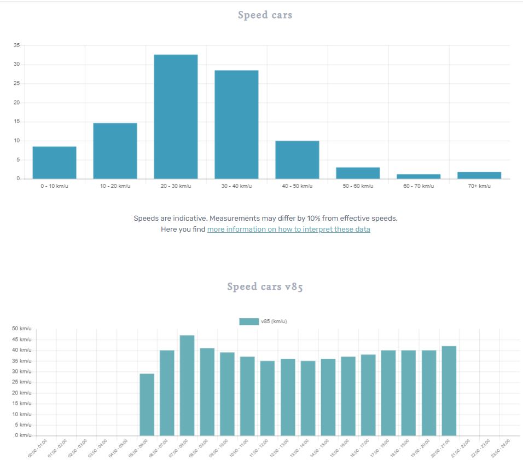Click the 14:00 - 15:00 v85 bar
Viewport: 523px width, 471px height.
[328, 397]
